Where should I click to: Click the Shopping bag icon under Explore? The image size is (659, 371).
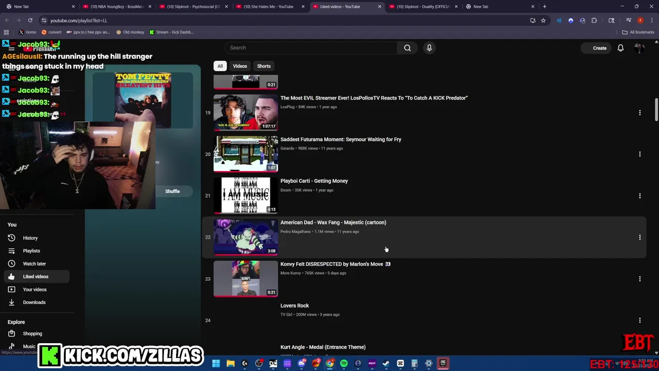click(x=11, y=333)
